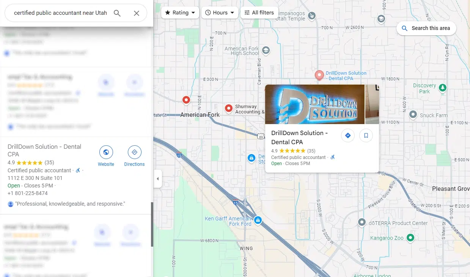Save DrillDown Solution using the bookmark icon
Viewport: 470px width, 277px height.
(366, 135)
